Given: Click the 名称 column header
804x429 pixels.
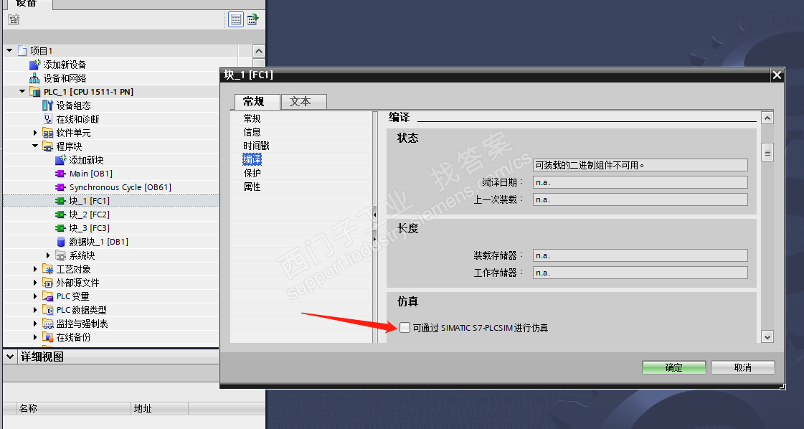Looking at the screenshot, I should (73, 408).
